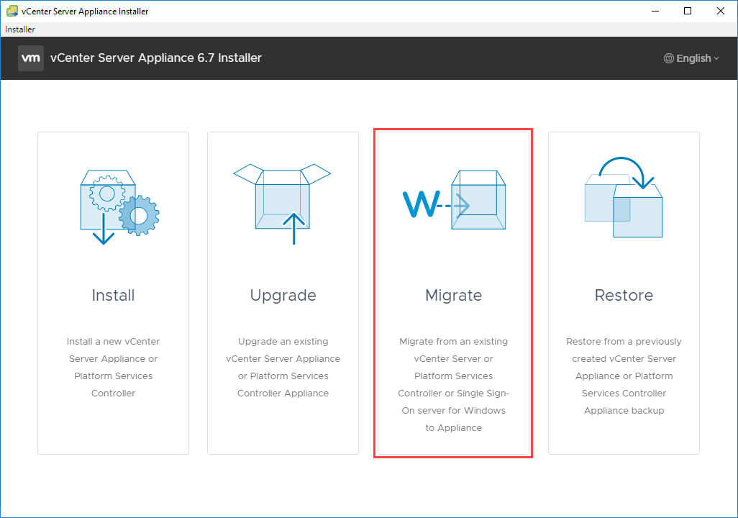Image resolution: width=738 pixels, height=518 pixels.
Task: Click the Restore boxes-with-arrow icon
Action: click(624, 197)
